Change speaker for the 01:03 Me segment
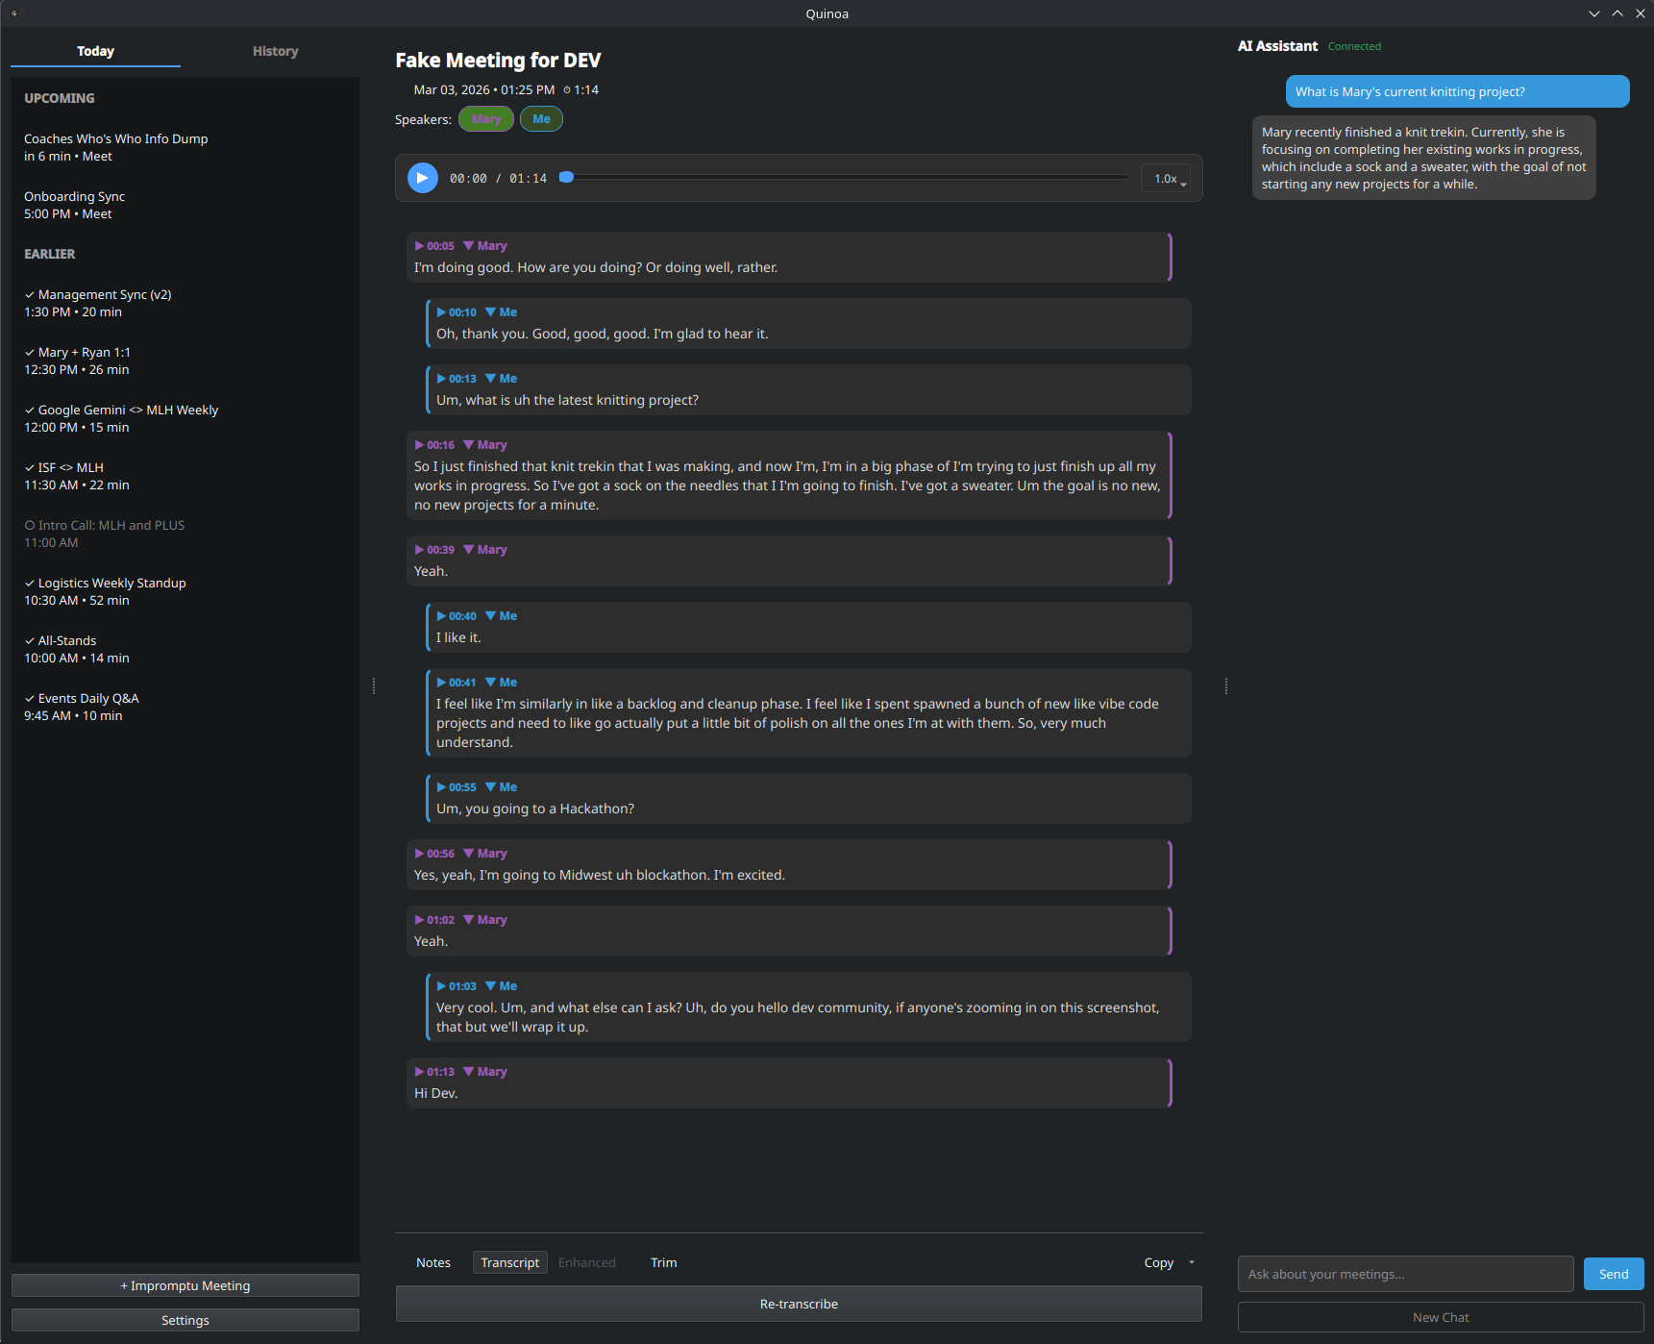This screenshot has width=1654, height=1344. click(x=501, y=986)
